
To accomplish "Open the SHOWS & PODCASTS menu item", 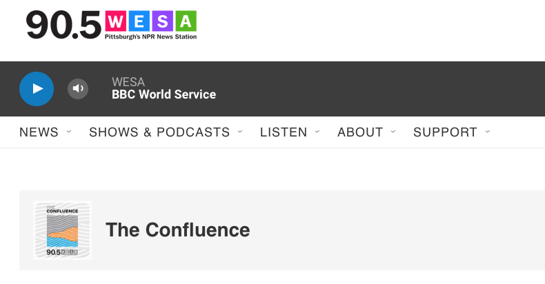I will [x=159, y=132].
